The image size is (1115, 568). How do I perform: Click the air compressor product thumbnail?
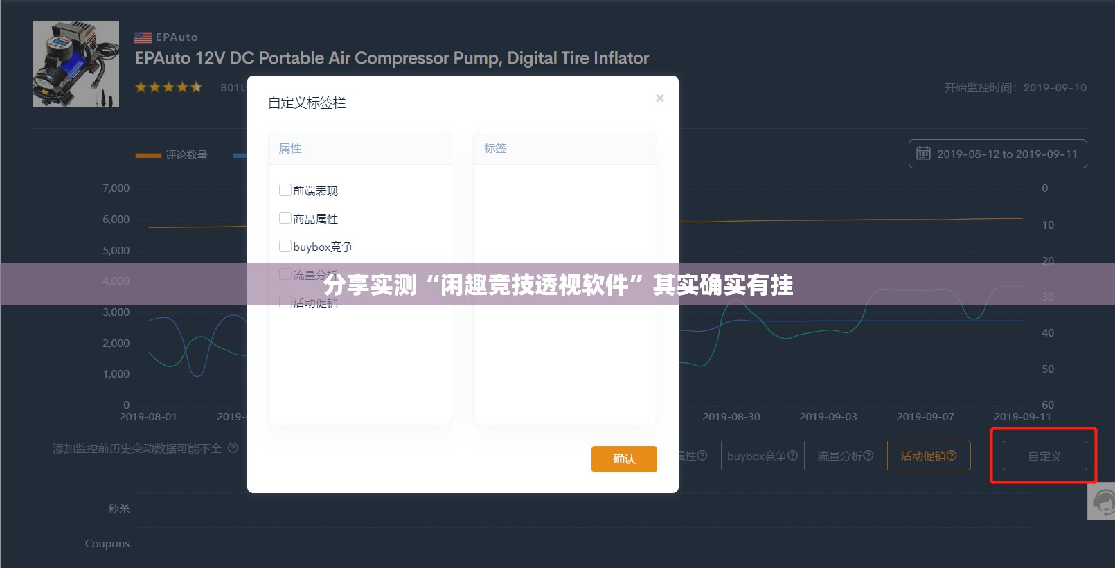[75, 64]
